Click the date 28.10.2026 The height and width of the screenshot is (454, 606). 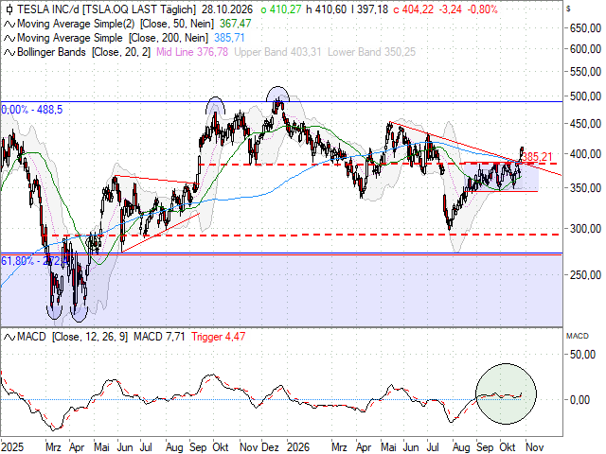click(227, 9)
